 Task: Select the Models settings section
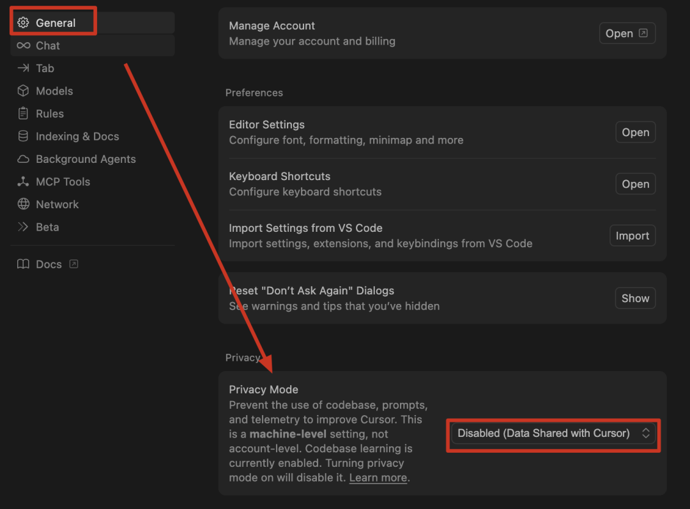(93, 91)
